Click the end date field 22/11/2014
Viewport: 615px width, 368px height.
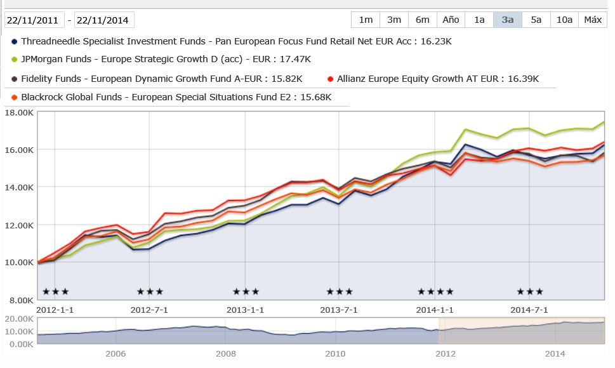[104, 20]
